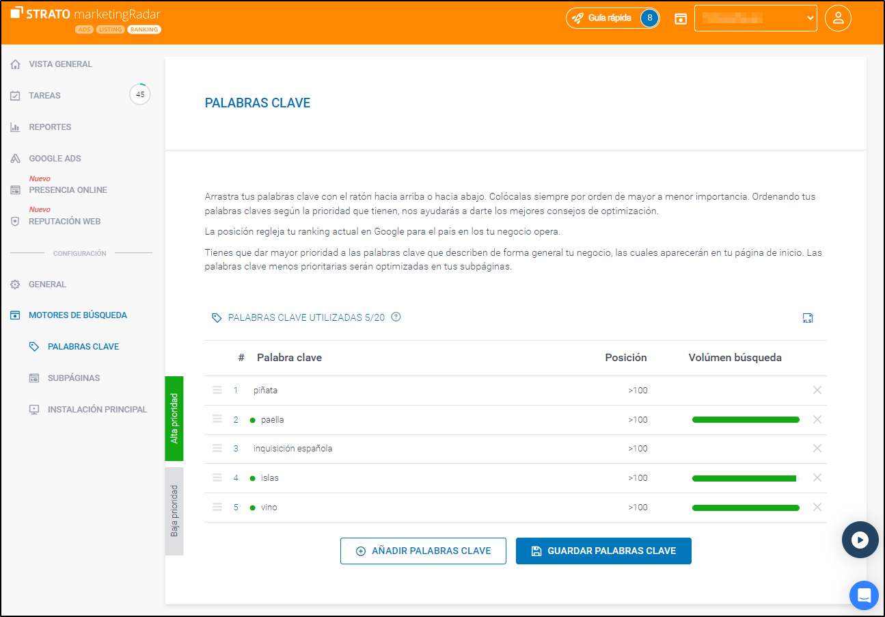Remove the piñata keyword with its X

click(x=817, y=390)
